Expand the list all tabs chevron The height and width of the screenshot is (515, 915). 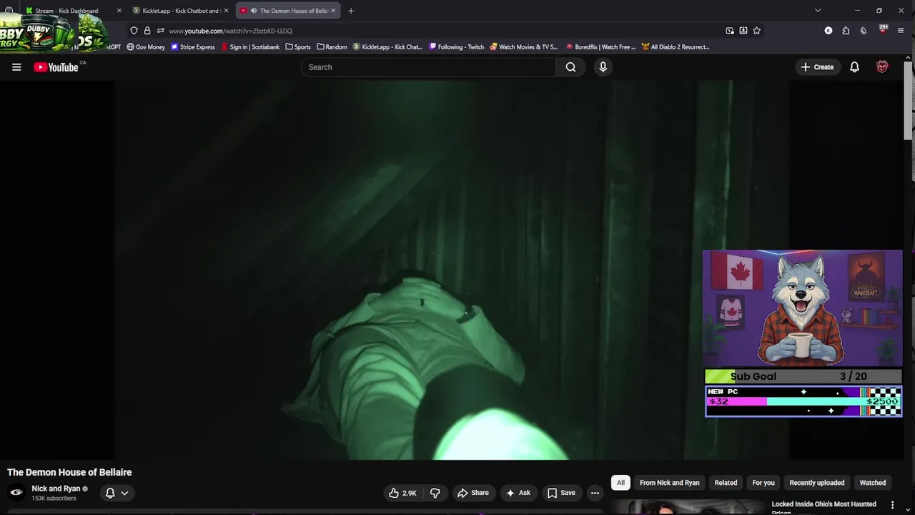(x=818, y=10)
